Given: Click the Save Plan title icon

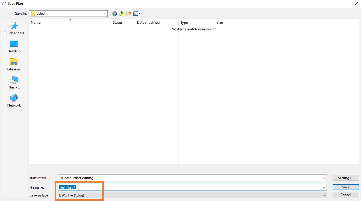Looking at the screenshot, I should pos(4,3).
